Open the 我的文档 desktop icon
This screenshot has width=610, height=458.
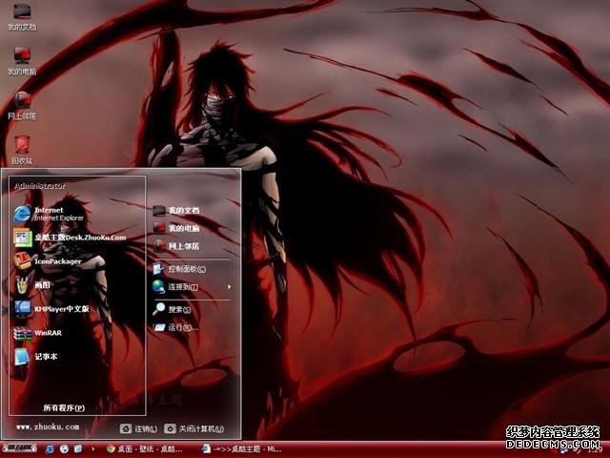point(22,17)
